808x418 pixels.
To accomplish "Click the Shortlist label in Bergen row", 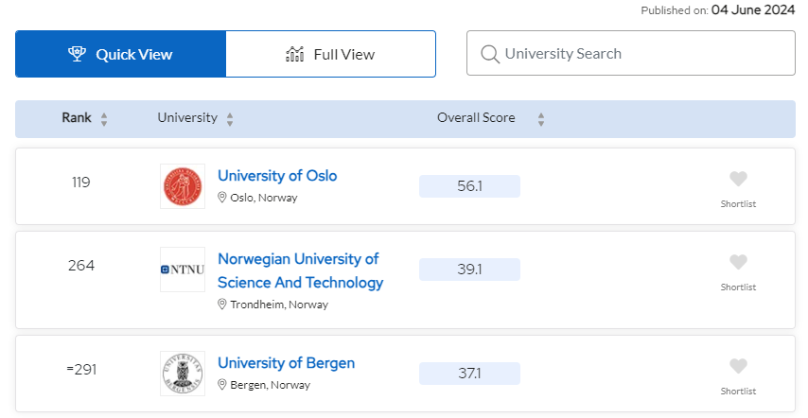I will tap(738, 392).
